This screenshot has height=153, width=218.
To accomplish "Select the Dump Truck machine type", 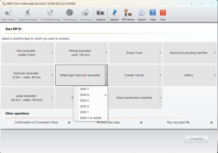I will (134, 53).
